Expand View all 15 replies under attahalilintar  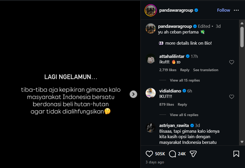tap(185, 80)
